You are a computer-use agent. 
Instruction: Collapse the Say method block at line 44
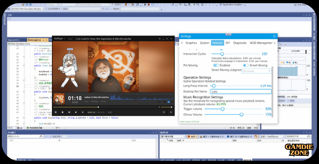coord(24,118)
